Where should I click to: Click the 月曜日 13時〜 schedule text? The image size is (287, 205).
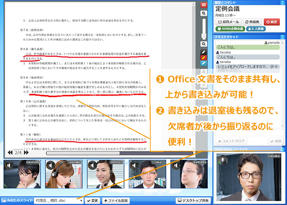tap(225, 15)
